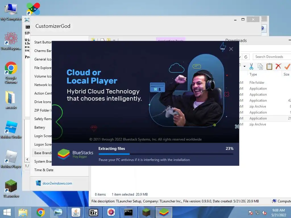Select Safely Remove entry in CustomizerGod
The image size is (291, 218).
[x=43, y=119]
